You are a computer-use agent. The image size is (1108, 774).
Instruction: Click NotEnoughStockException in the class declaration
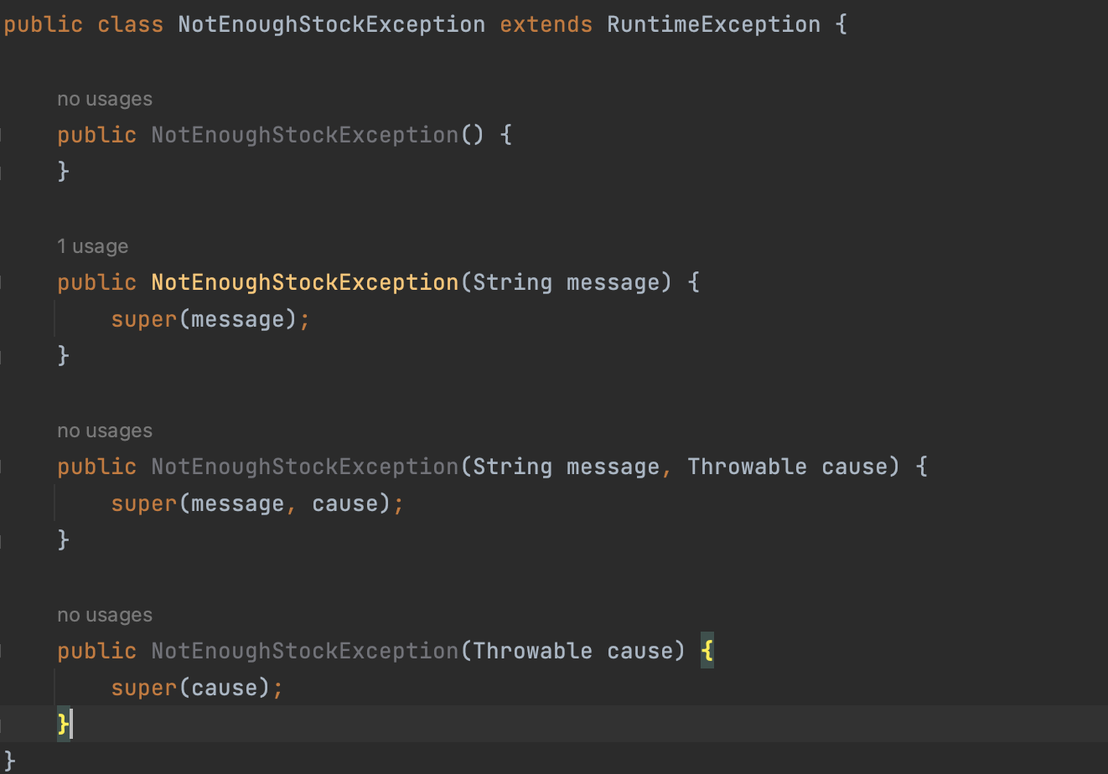tap(332, 24)
